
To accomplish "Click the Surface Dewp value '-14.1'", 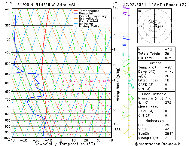I will (x=170, y=72).
